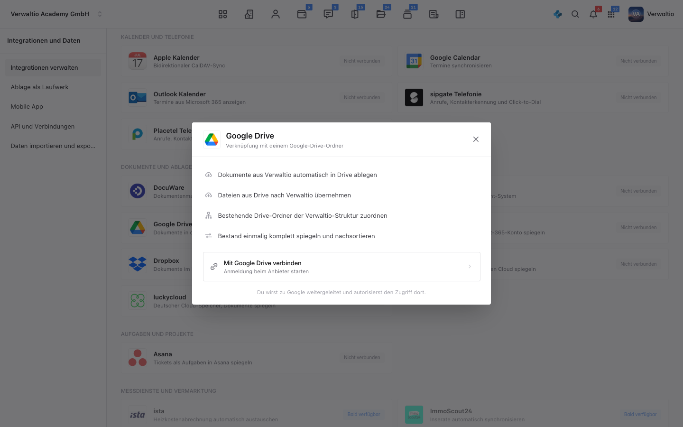The width and height of the screenshot is (683, 427).
Task: Click the VA user avatar
Action: click(x=636, y=14)
